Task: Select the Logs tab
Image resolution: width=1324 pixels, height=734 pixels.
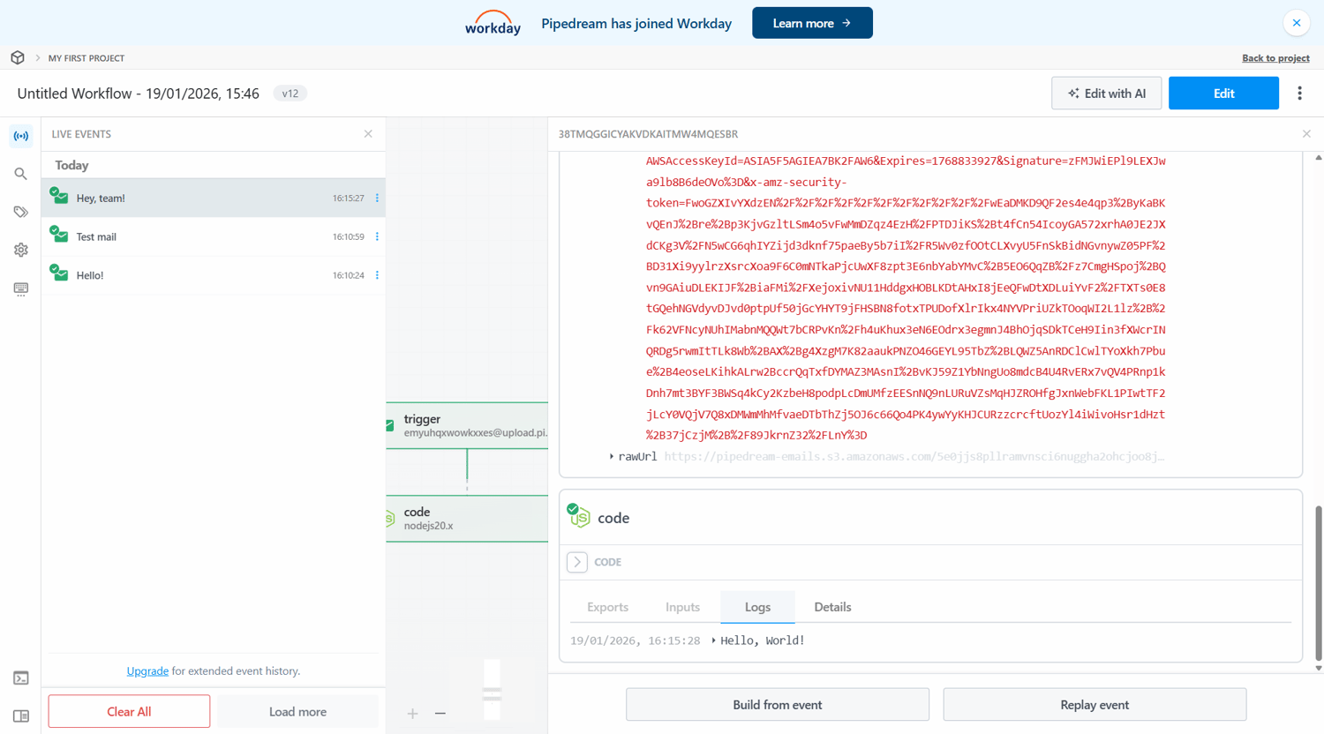Action: (757, 607)
